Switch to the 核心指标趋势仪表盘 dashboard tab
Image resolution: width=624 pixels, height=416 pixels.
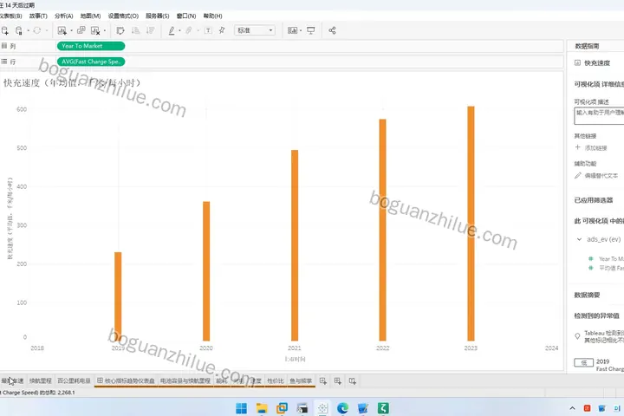(126, 381)
